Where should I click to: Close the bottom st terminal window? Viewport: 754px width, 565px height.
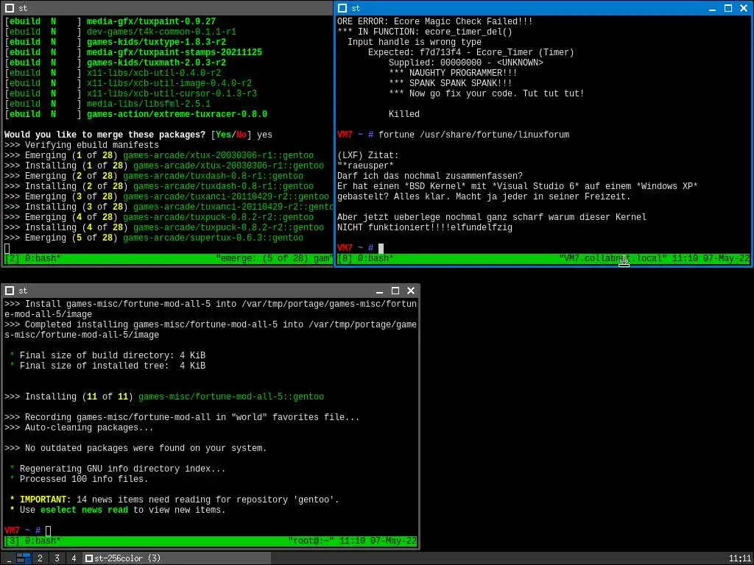tap(411, 291)
